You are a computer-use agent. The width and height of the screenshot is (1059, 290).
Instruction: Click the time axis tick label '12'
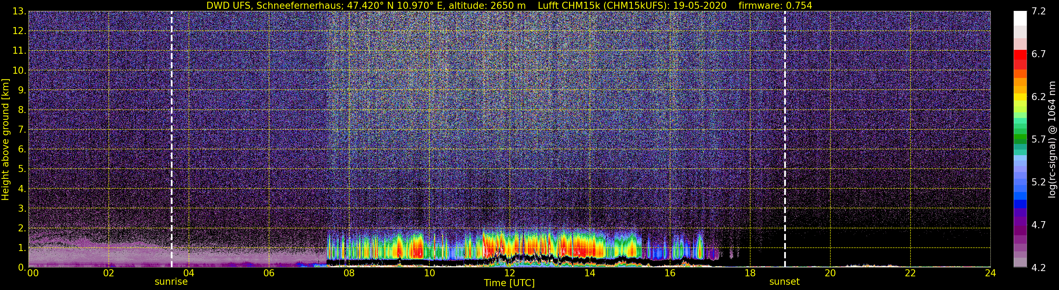509,273
